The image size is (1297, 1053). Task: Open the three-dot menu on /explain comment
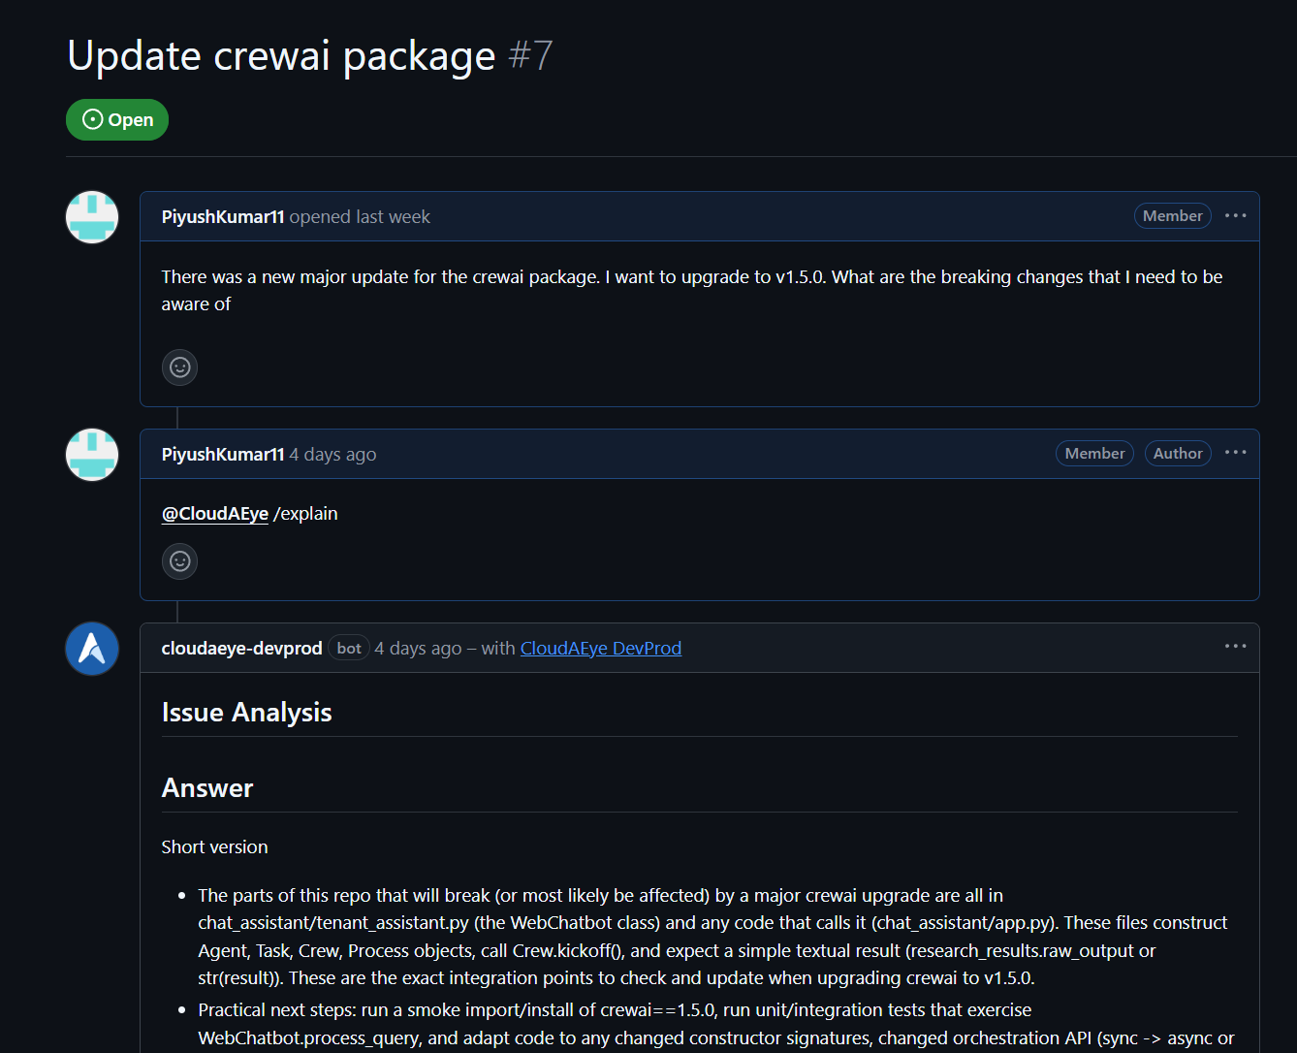[1235, 453]
